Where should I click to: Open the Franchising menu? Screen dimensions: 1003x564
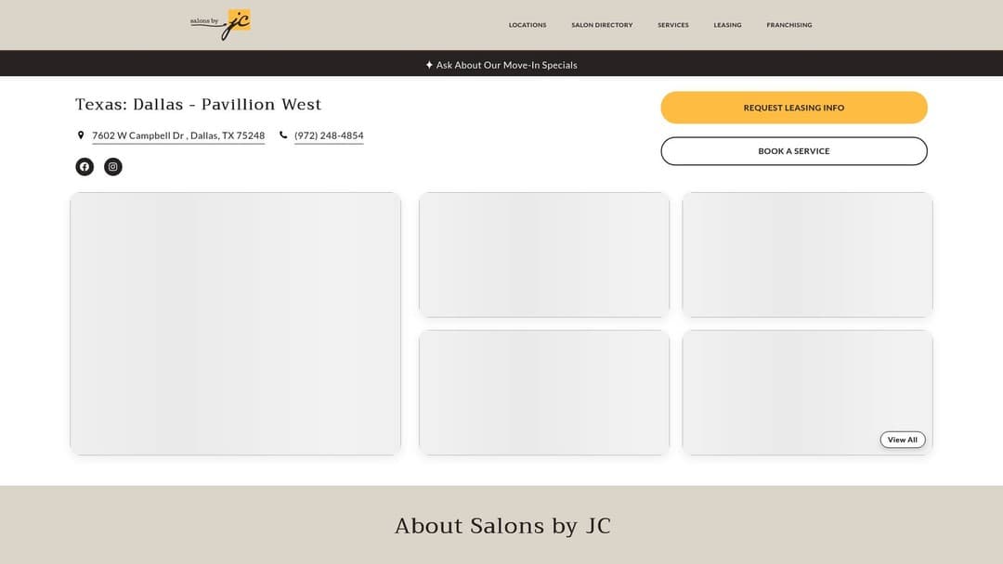788,25
